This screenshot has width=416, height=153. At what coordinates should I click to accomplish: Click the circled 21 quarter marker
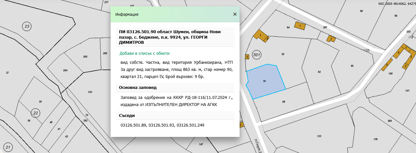point(9,148)
